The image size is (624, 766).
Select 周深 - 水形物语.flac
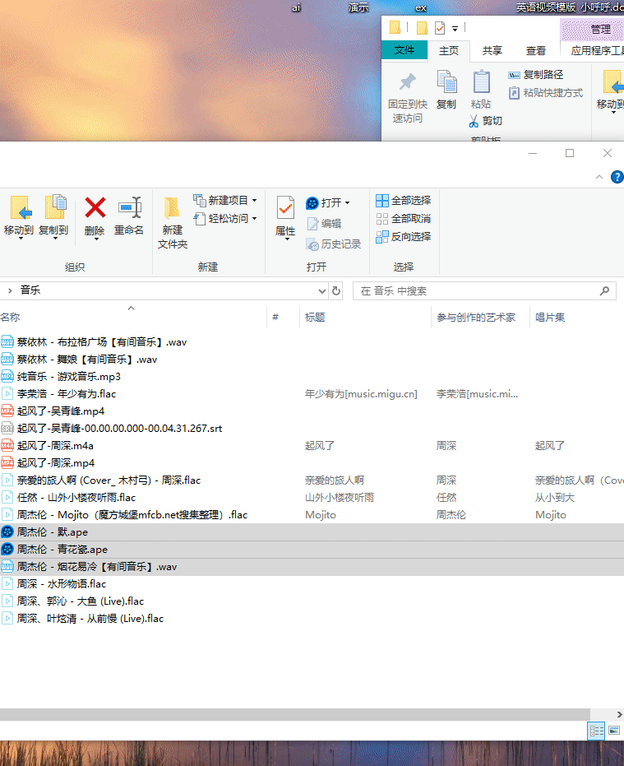click(62, 584)
